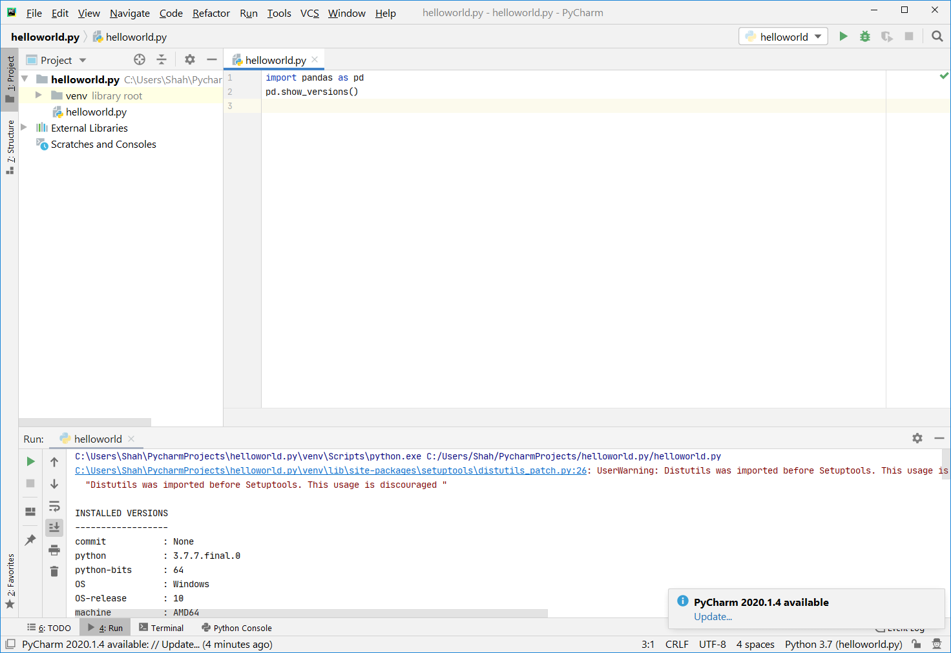Open the helloworld run configuration dropdown
The height and width of the screenshot is (653, 951).
783,37
